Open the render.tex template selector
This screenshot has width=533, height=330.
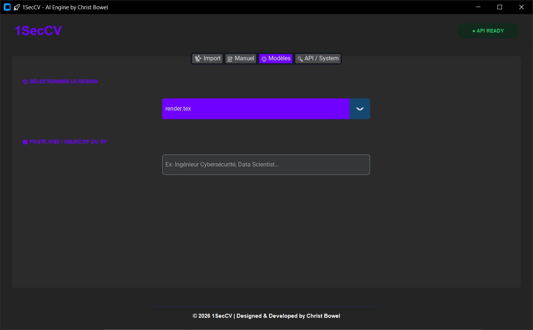coord(255,109)
